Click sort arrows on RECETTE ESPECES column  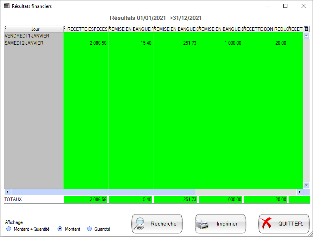click(65, 28)
